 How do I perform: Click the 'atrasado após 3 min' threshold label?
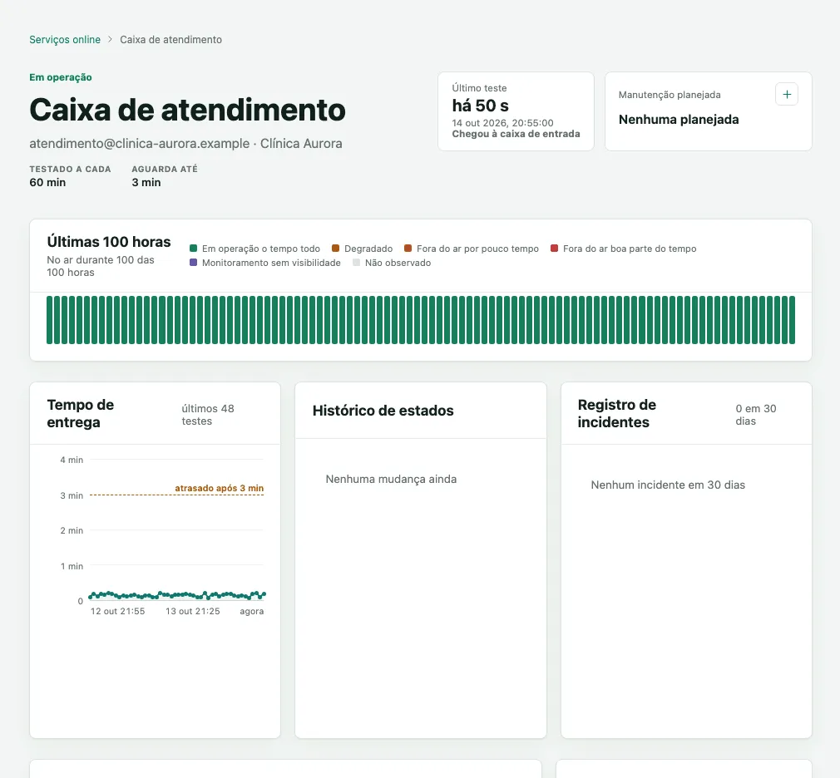219,488
